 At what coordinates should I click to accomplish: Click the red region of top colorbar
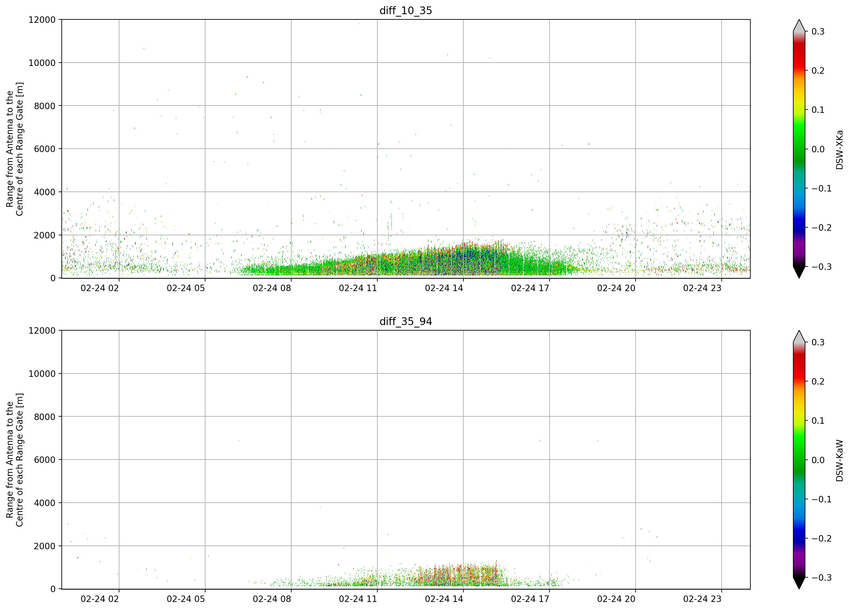[799, 56]
